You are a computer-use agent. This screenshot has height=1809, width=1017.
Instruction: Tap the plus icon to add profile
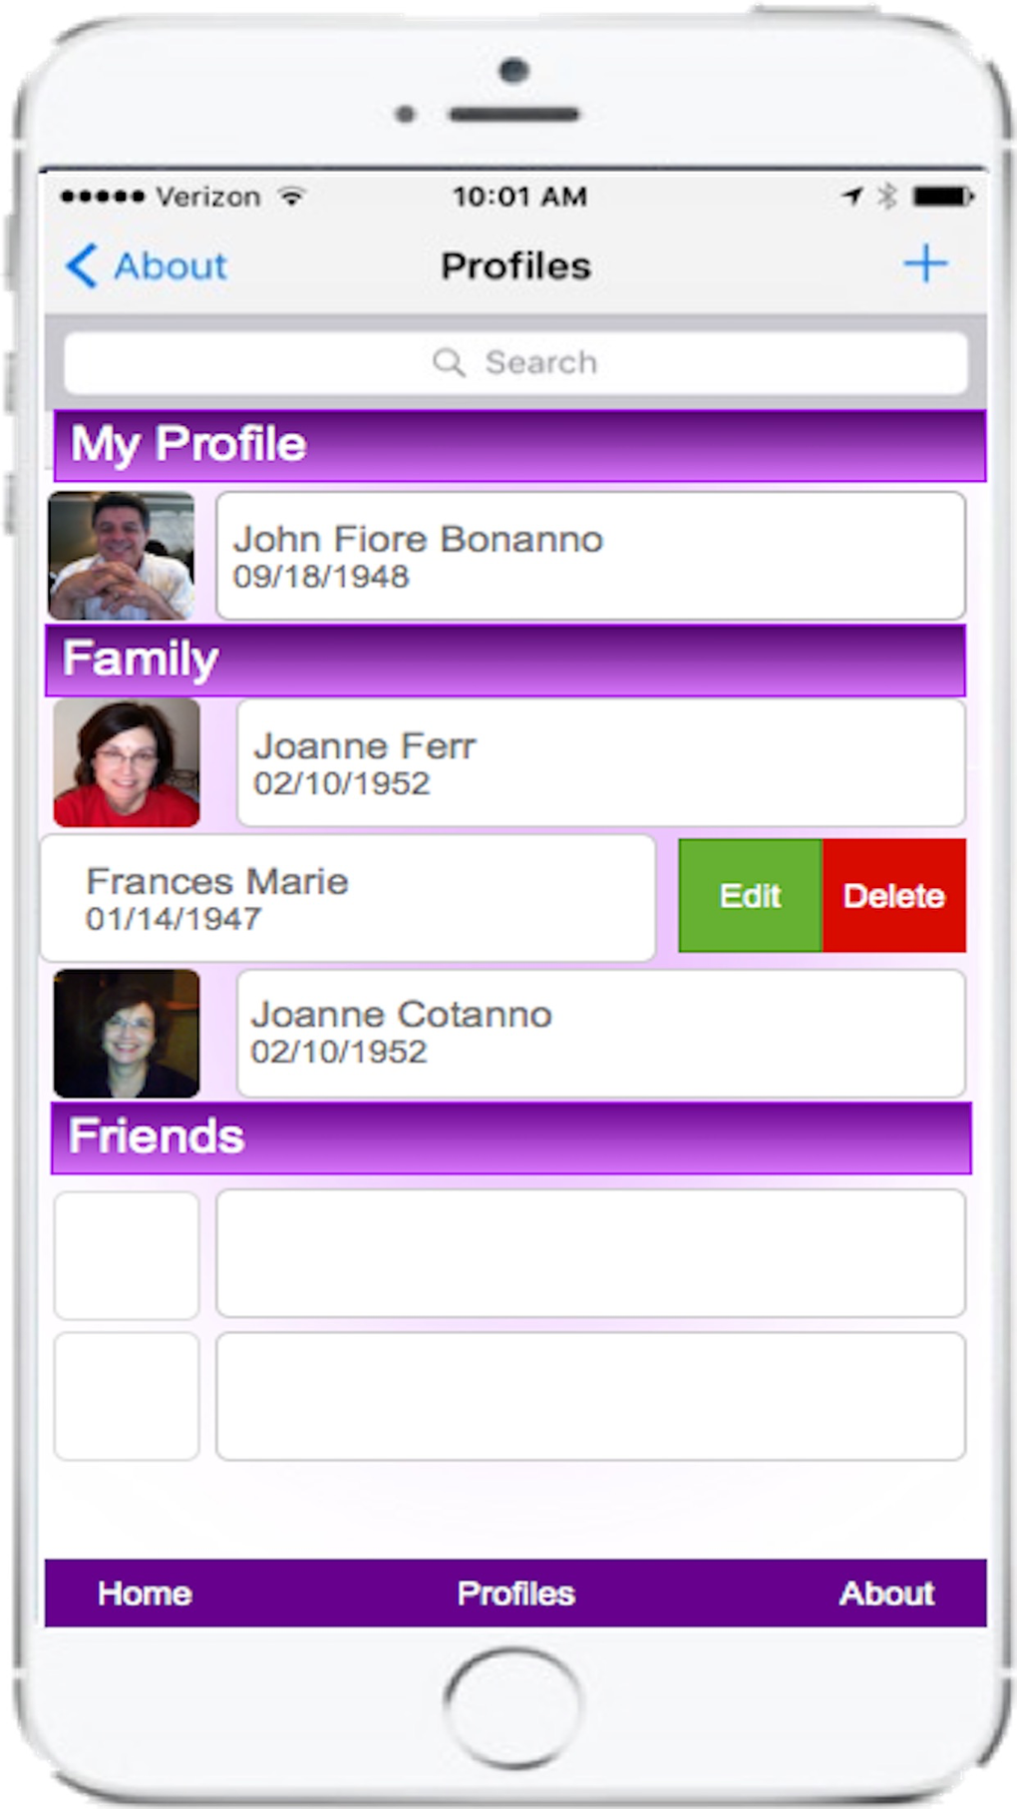(925, 264)
